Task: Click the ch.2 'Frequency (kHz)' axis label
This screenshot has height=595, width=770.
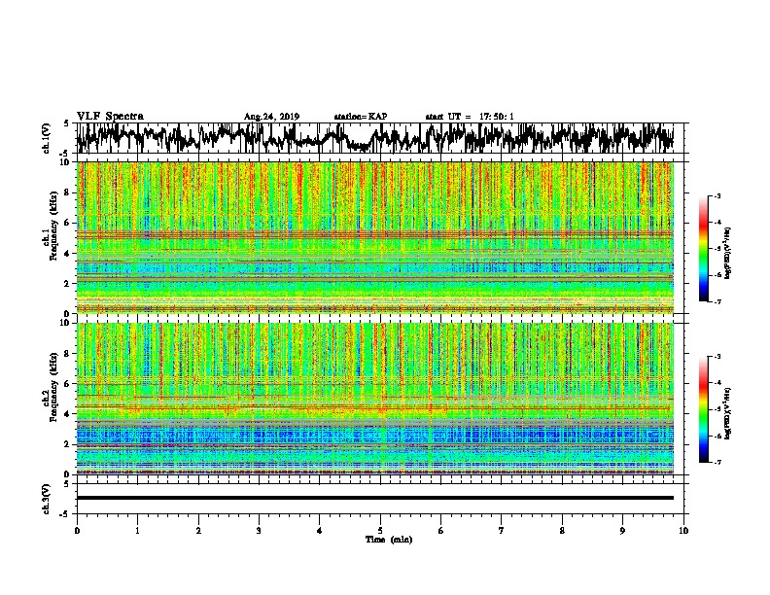Action: pyautogui.click(x=53, y=387)
